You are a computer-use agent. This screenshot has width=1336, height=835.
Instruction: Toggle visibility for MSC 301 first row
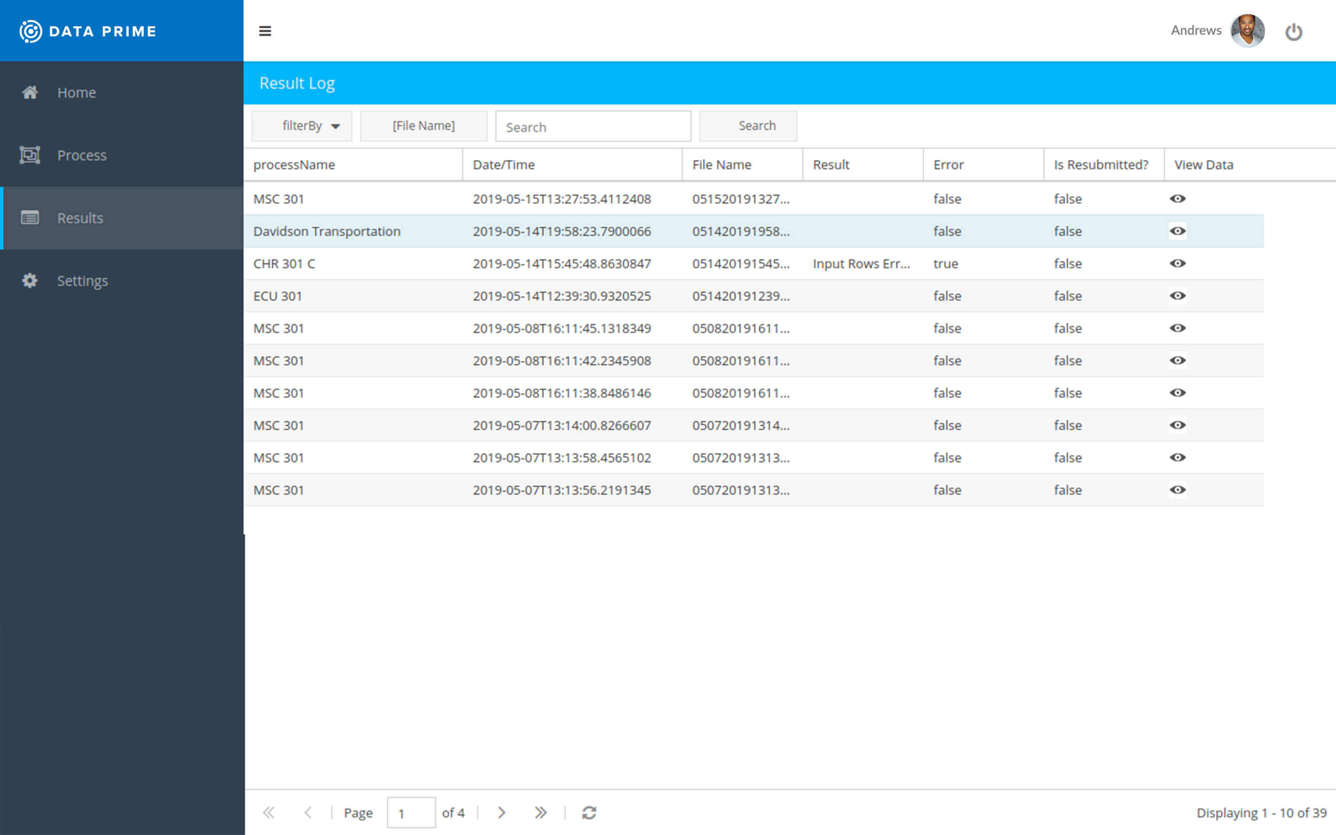point(1178,198)
